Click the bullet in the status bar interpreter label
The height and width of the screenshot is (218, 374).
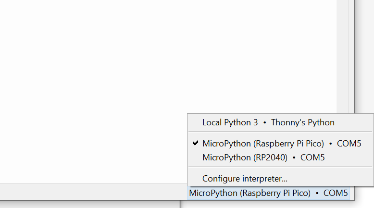click(317, 194)
